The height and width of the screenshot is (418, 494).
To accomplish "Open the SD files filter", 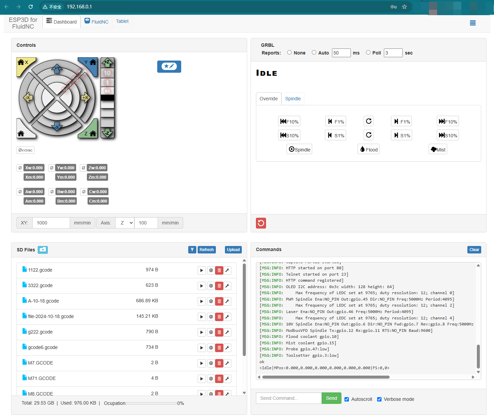I will pyautogui.click(x=192, y=250).
